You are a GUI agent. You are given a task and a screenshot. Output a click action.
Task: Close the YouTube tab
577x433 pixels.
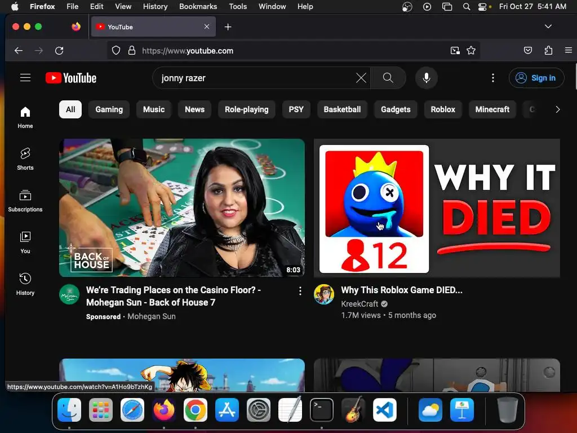pos(206,26)
